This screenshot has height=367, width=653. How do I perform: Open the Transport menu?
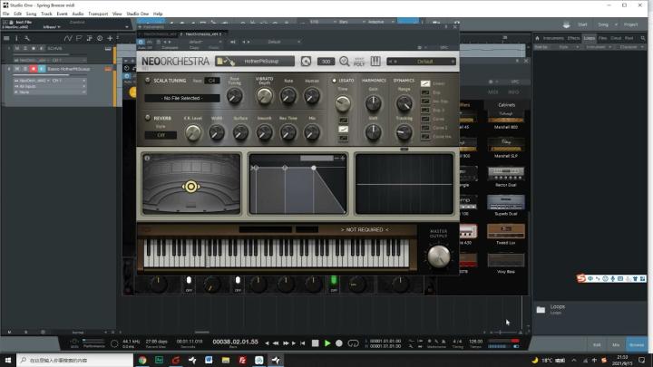point(98,14)
